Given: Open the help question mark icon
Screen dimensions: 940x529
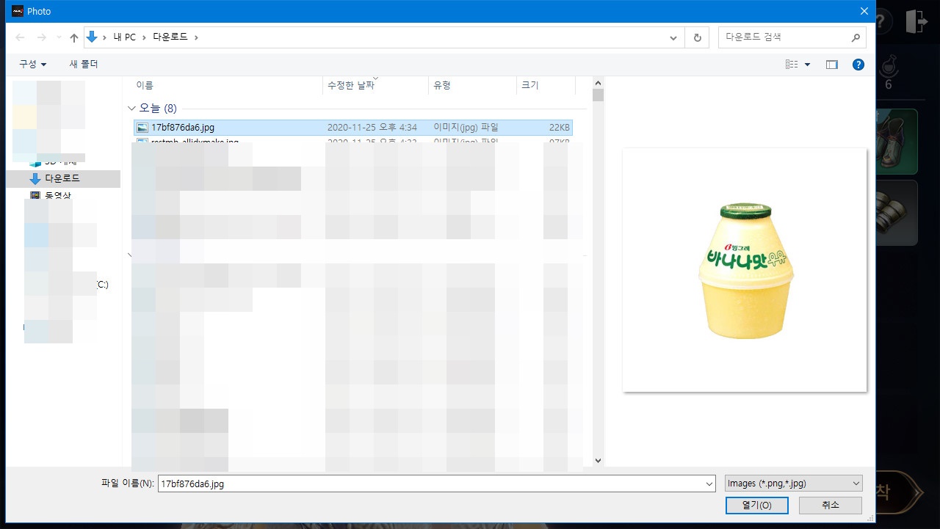Looking at the screenshot, I should point(858,65).
